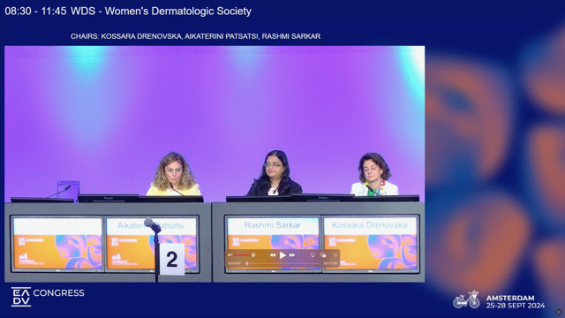Click the Amsterdam bicycle icon
565x318 pixels.
point(466,300)
